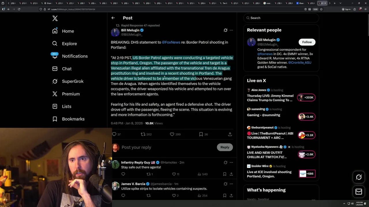Screen dimensions: 369x207
Task: Click Bill Melugin's avatar on the post
Action: point(115,32)
